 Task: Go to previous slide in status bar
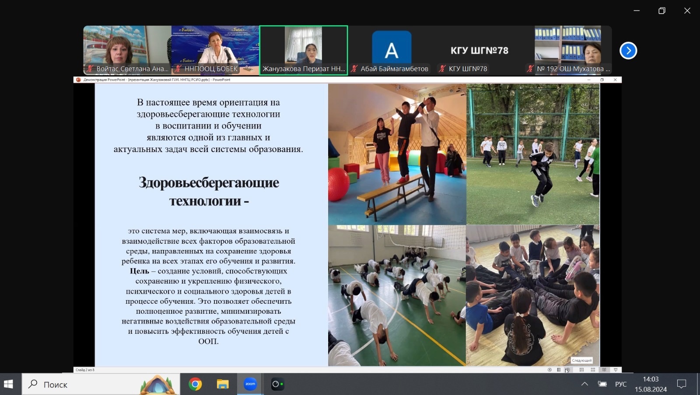coord(549,370)
